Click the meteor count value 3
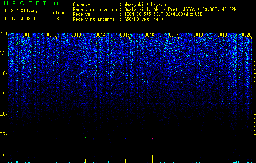Image resolution: width=256 pixels, height=163 pixels. [x=58, y=19]
